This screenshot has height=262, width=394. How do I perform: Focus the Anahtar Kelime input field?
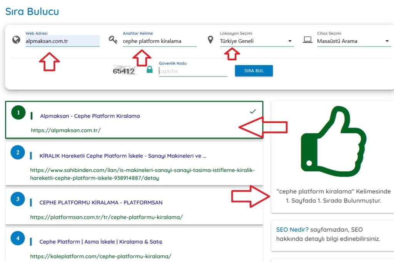tap(159, 41)
